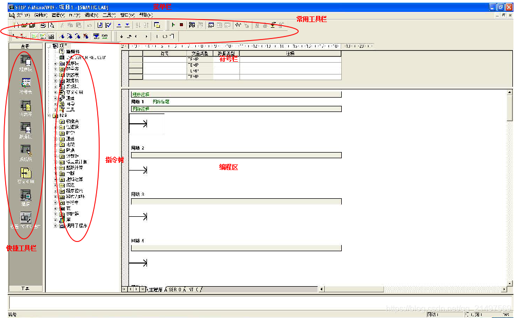Click the Download to PLC arrow icon

tap(127, 25)
